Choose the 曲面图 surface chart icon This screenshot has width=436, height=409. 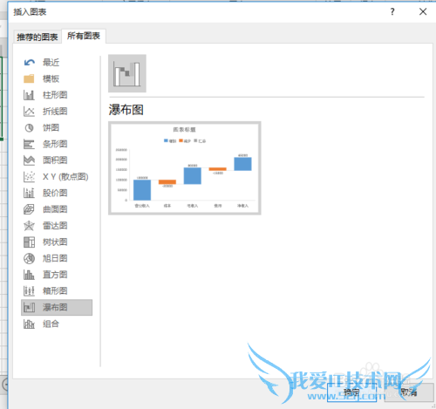pos(29,209)
